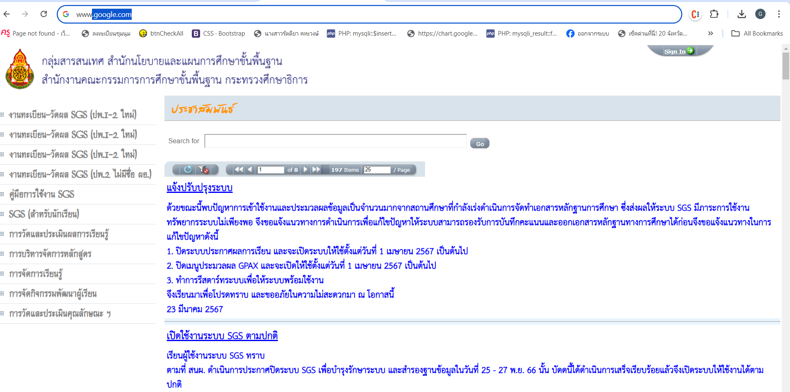This screenshot has height=392, width=790.
Task: Open the profile avatar G button
Action: [760, 14]
